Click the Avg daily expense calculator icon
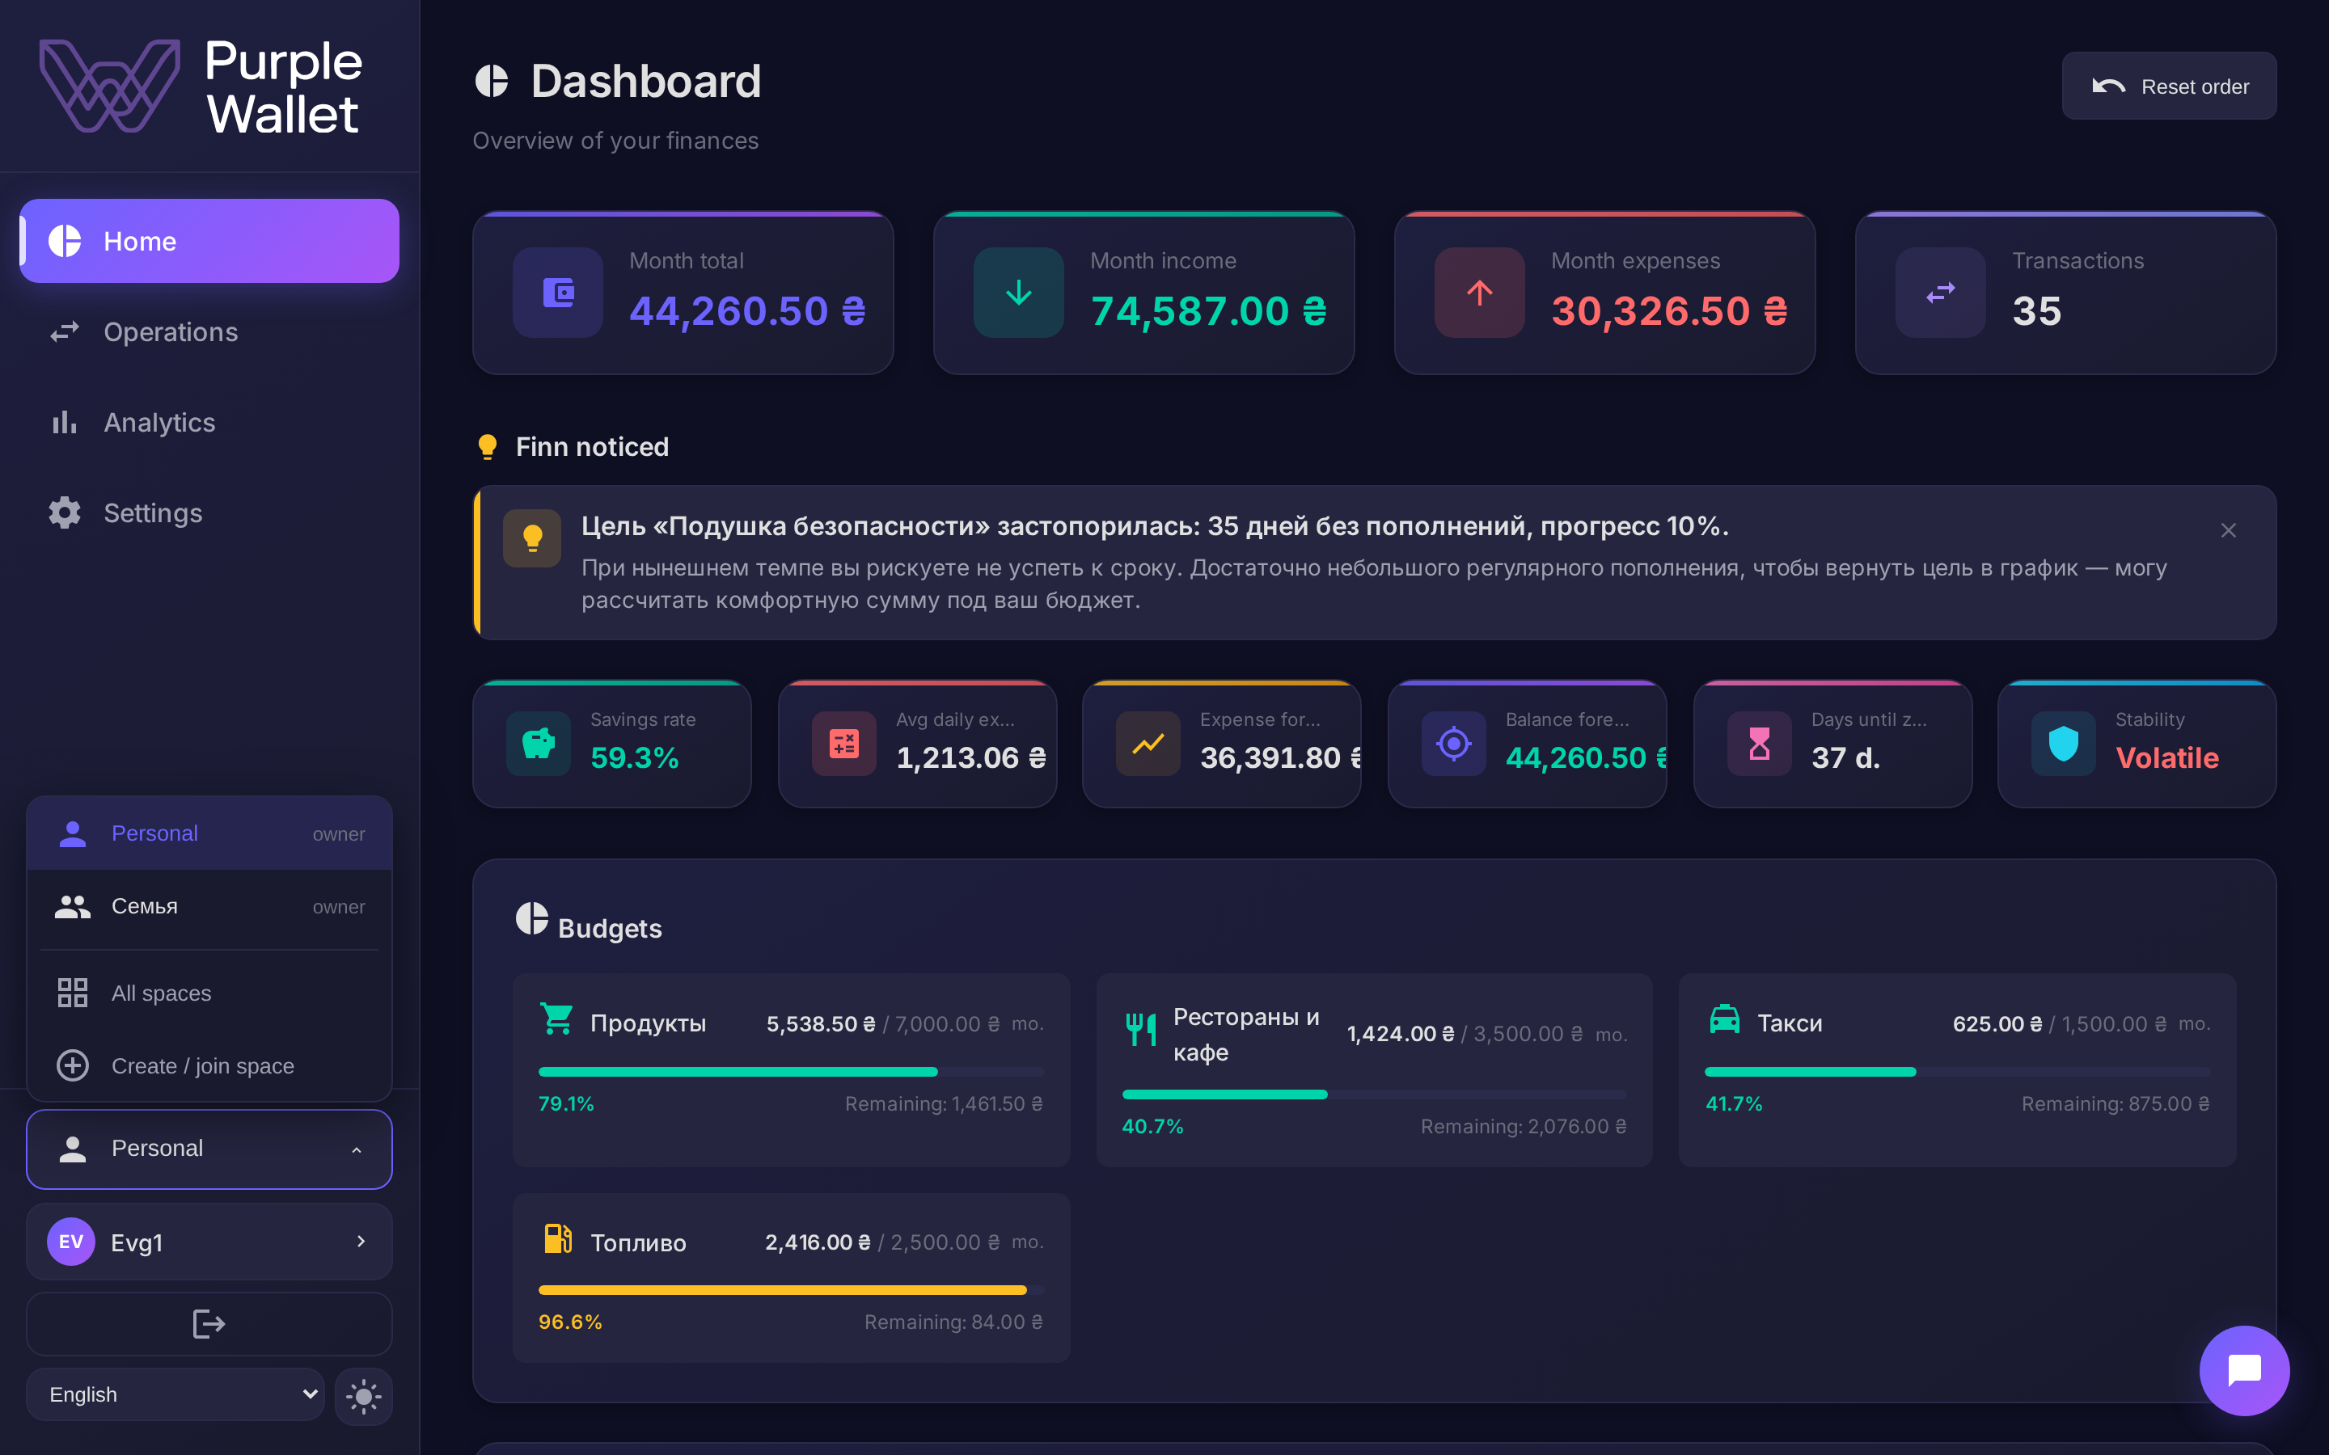This screenshot has height=1455, width=2329. coord(844,743)
